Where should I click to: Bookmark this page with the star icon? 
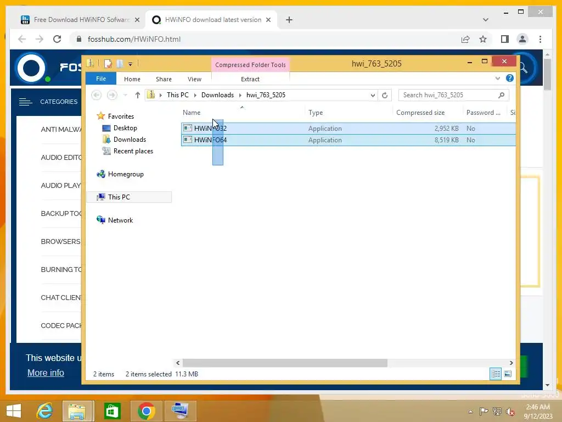(x=483, y=39)
